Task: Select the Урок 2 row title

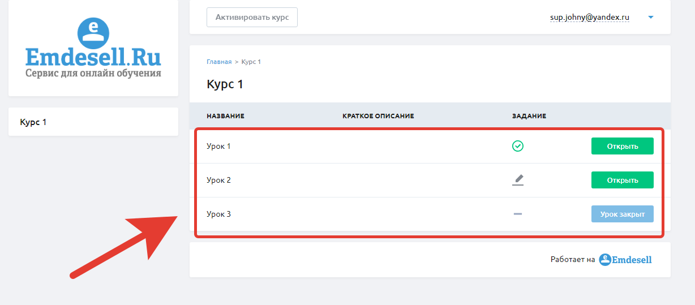Action: click(218, 180)
